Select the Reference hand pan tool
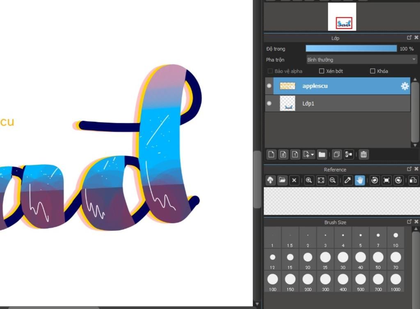This screenshot has height=309, width=420. click(359, 180)
